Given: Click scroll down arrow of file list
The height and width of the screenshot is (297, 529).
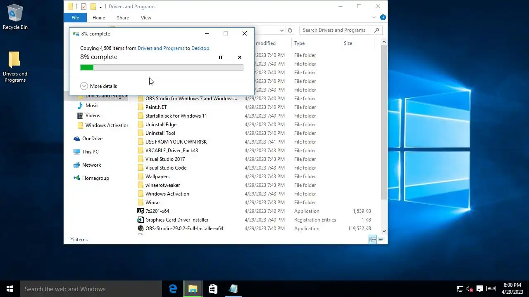Looking at the screenshot, I should pyautogui.click(x=384, y=231).
